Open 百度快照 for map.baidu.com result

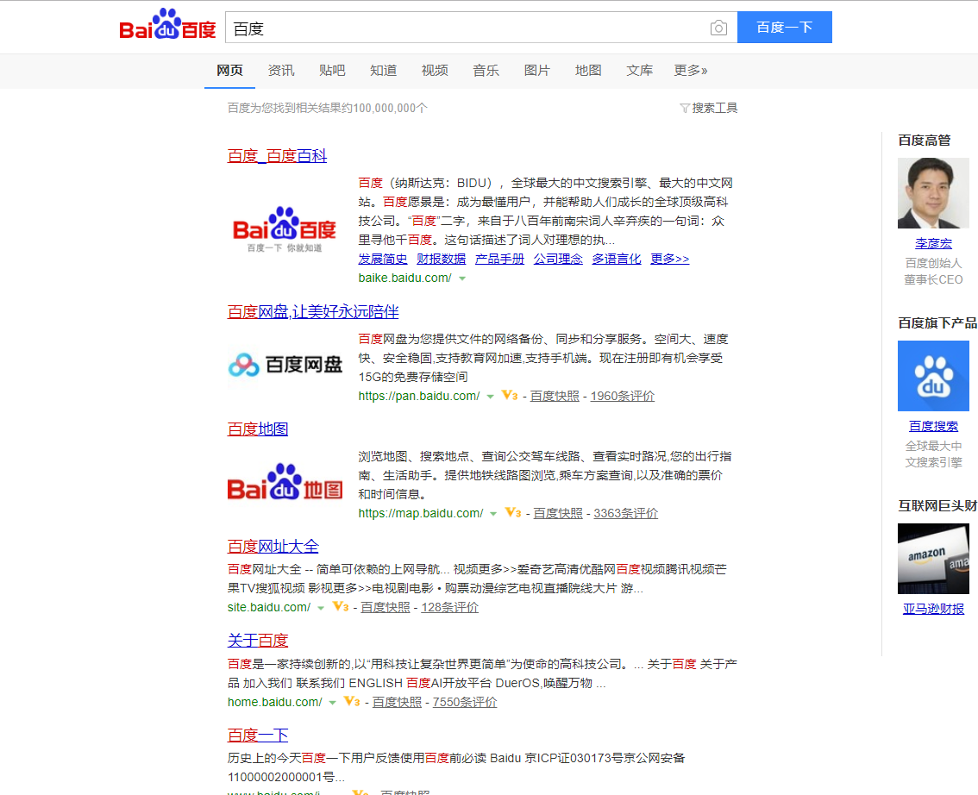click(x=558, y=513)
